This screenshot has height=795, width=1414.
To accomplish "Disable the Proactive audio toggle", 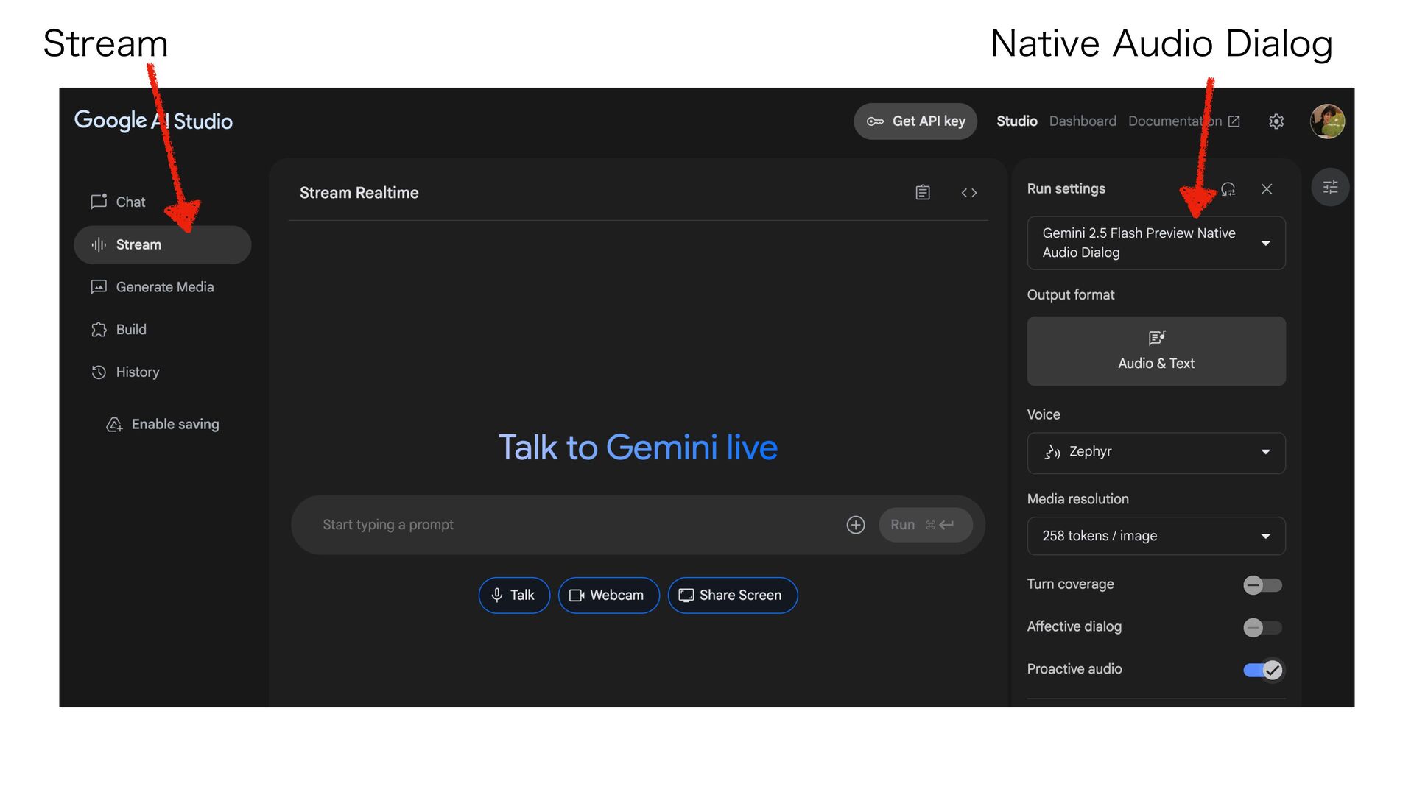I will 1262,670.
